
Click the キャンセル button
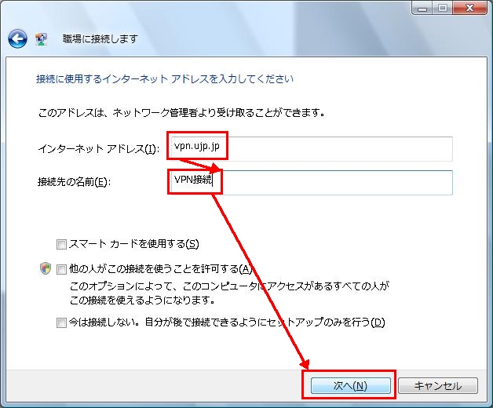tap(438, 386)
